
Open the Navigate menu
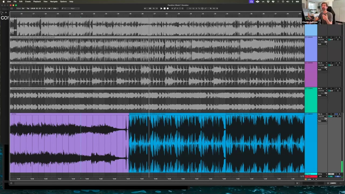[54, 2]
